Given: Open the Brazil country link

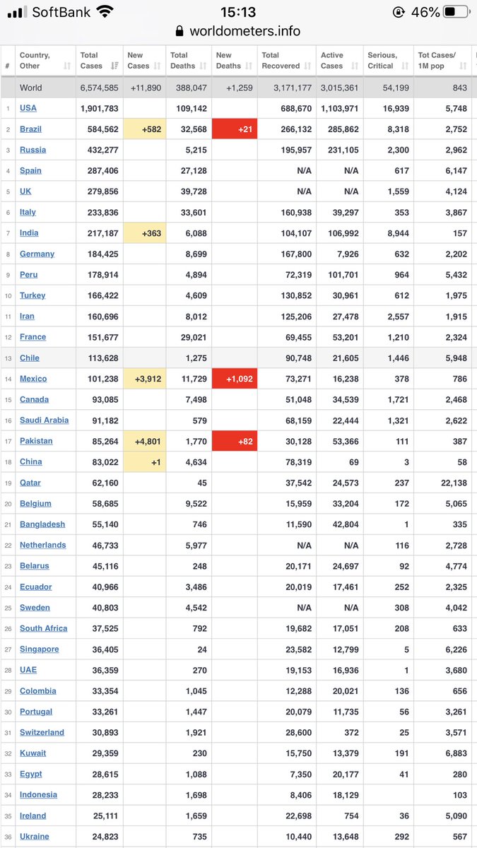Looking at the screenshot, I should coord(30,129).
